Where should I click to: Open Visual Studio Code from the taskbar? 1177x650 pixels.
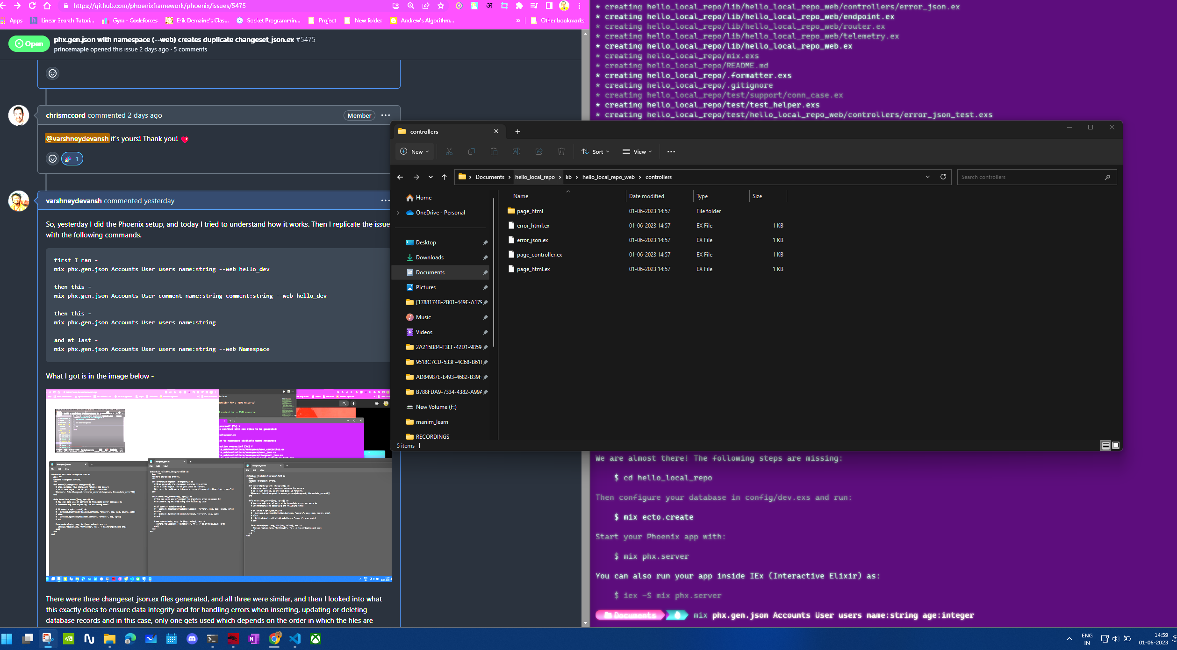(295, 639)
